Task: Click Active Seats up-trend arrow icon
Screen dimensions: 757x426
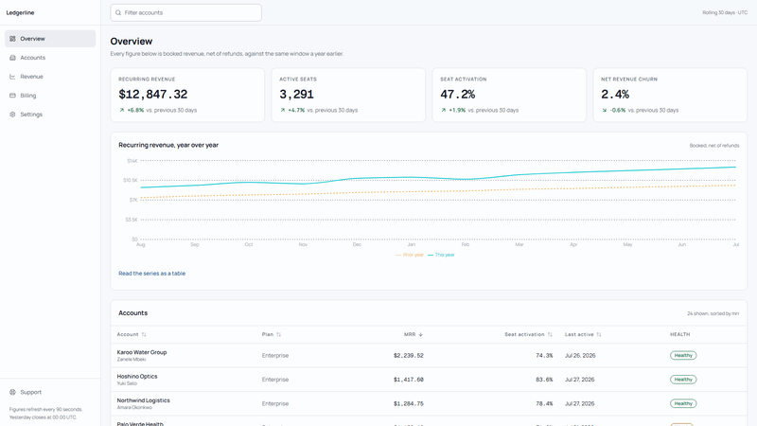Action: (282, 110)
